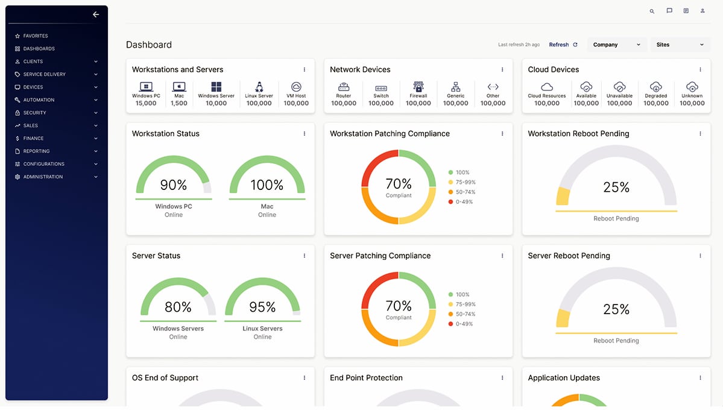The image size is (723, 410).
Task: Open Workstation Status card options menu
Action: 305,134
